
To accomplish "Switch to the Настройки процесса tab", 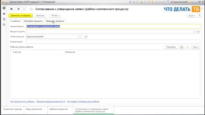I will [33, 21].
